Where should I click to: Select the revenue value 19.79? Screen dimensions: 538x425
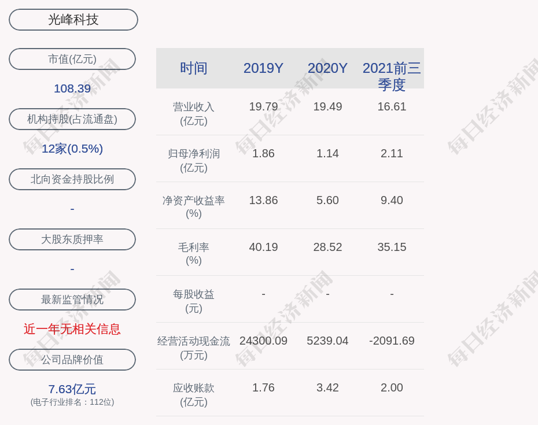(x=263, y=106)
